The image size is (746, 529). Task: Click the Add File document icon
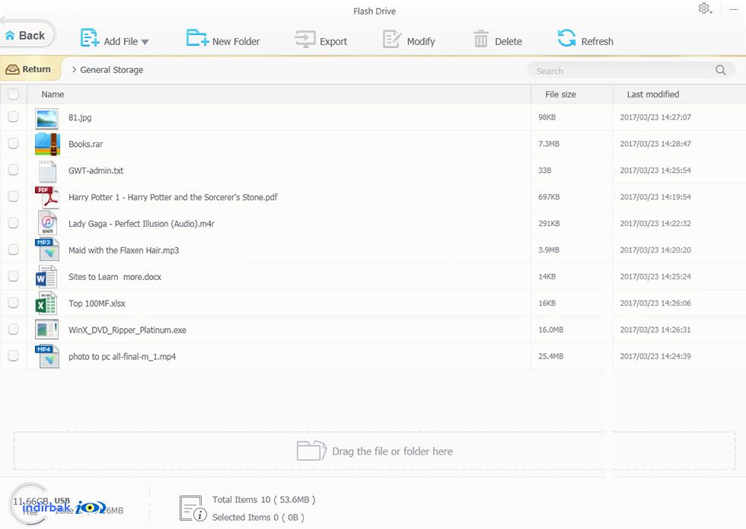point(89,38)
